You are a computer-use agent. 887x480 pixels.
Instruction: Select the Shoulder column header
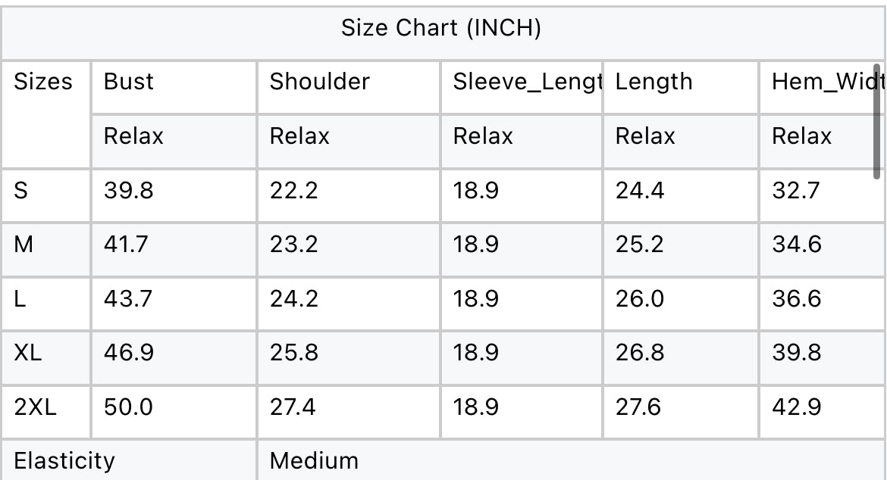320,81
